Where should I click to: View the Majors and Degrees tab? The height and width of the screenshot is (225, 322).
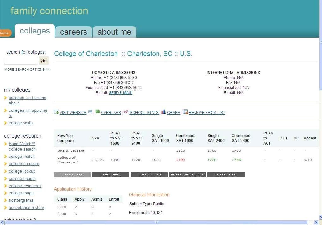click(188, 175)
